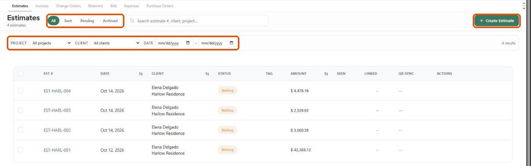Screen dimensions: 531x166
Task: Open end date calendar picker icon
Action: [x=232, y=43]
